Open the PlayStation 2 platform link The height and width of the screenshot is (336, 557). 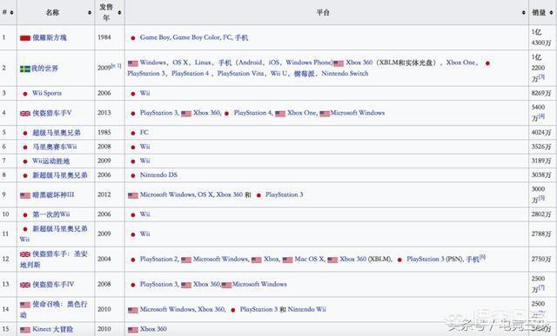click(x=158, y=259)
